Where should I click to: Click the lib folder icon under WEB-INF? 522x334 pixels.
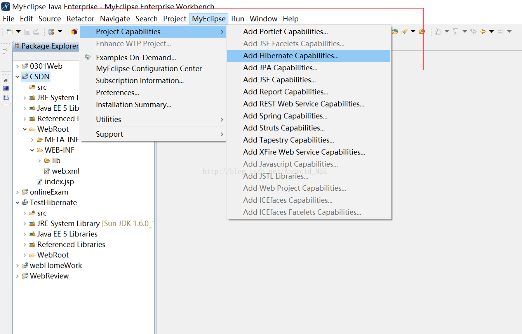(x=47, y=160)
